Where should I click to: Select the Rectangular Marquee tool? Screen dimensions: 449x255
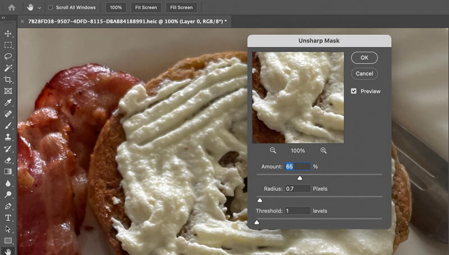(8, 45)
